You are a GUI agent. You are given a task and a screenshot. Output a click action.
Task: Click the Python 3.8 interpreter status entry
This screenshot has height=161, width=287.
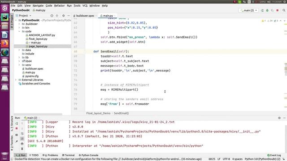(262, 159)
